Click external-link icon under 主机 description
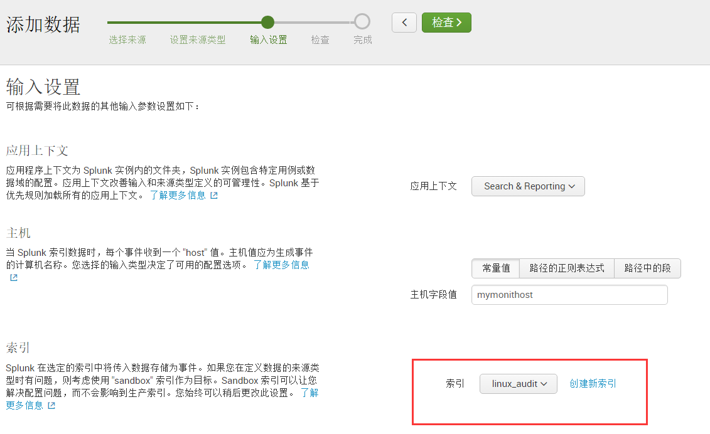This screenshot has height=434, width=710. click(x=14, y=277)
